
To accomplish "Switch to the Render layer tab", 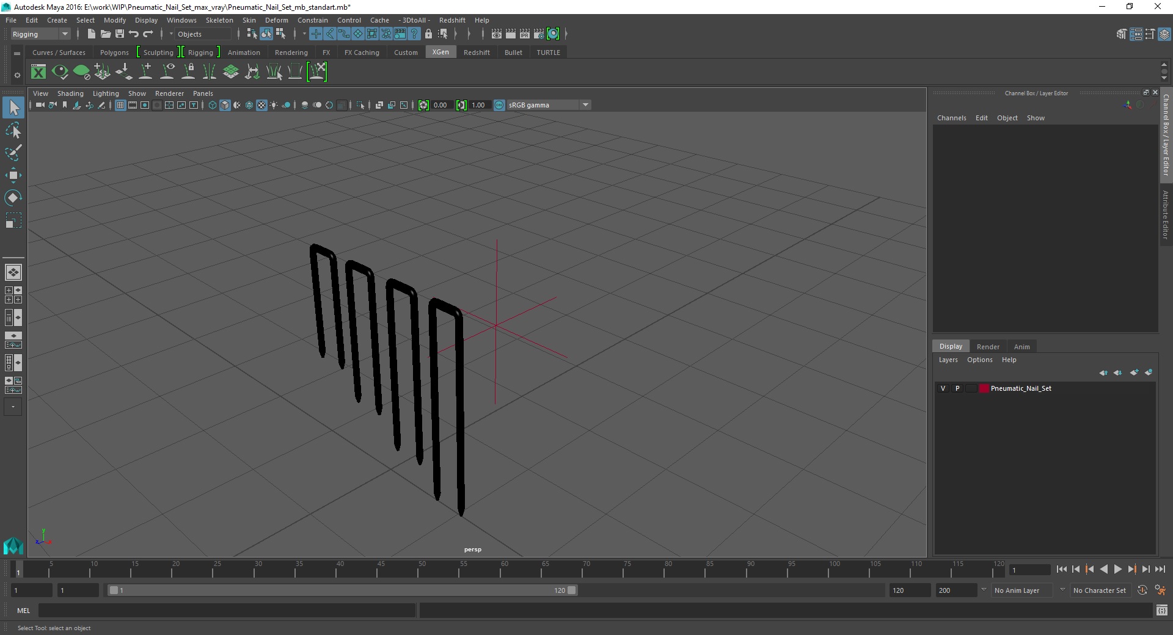I will [988, 347].
